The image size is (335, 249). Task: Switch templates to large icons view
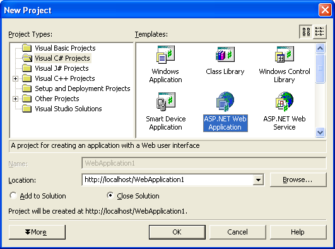pyautogui.click(x=306, y=32)
